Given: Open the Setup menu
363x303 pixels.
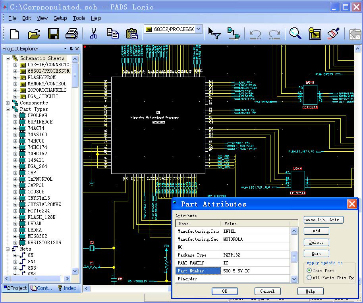Looking at the screenshot, I should pyautogui.click(x=60, y=18).
